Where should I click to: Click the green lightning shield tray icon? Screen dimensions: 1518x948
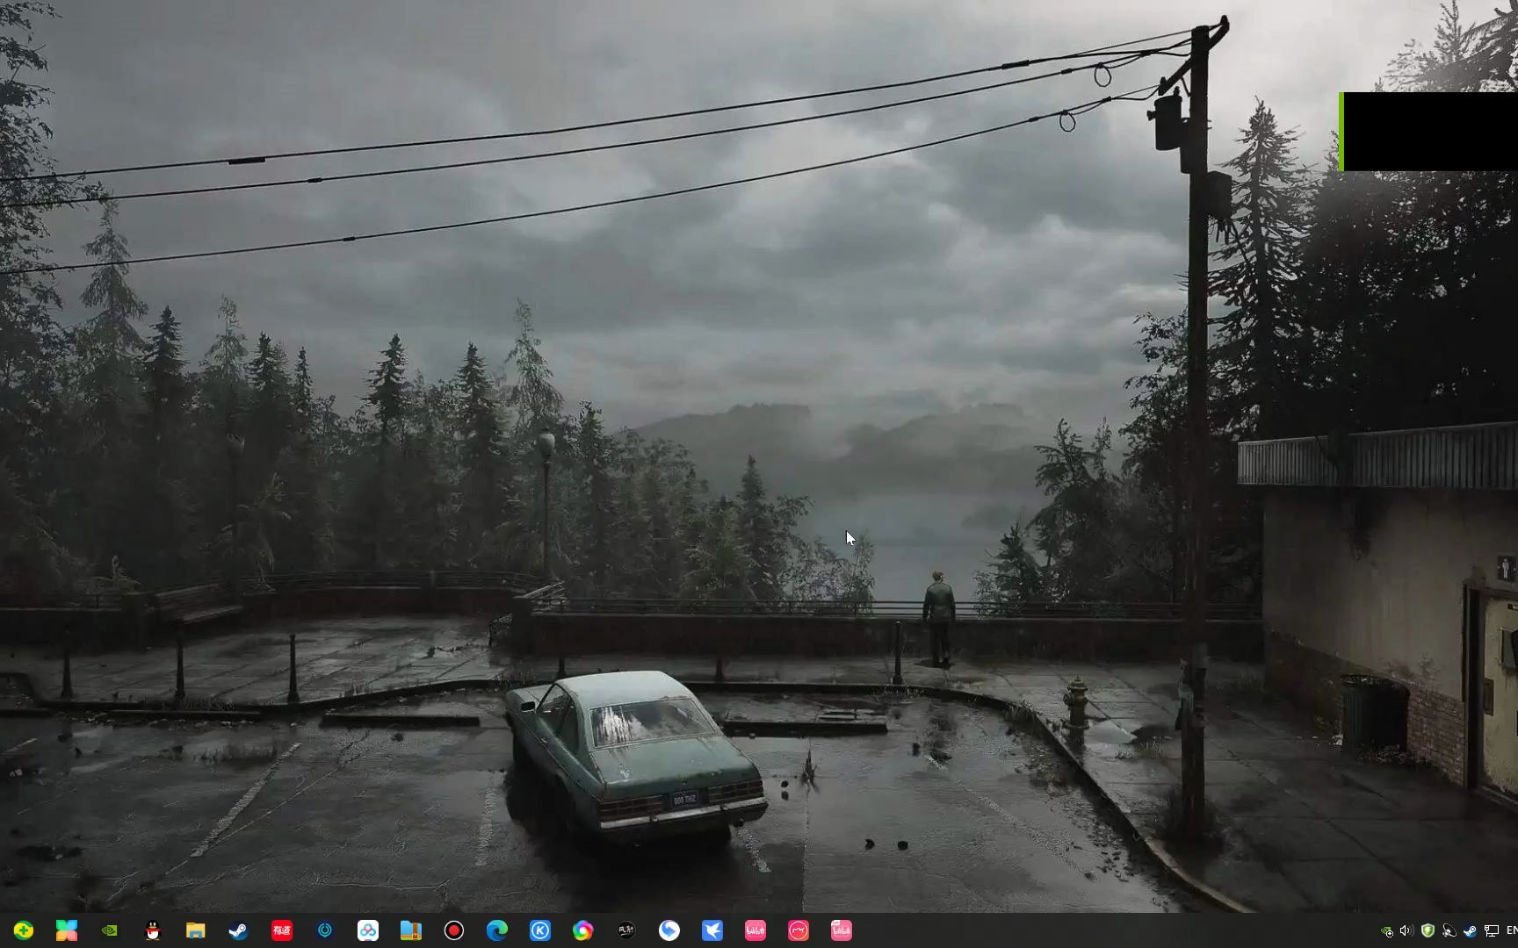(x=1428, y=930)
